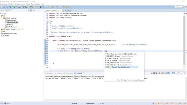Select UTF_16LE Charset autocomplete suggestion
The image size is (187, 105).
click(121, 65)
